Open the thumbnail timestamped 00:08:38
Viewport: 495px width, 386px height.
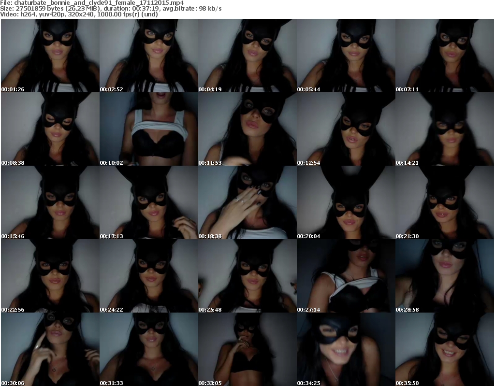coord(50,129)
